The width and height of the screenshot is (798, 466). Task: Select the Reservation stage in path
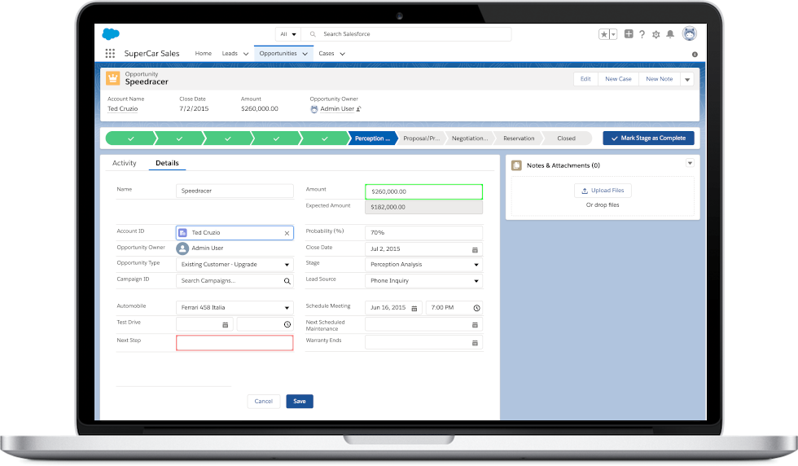(519, 138)
